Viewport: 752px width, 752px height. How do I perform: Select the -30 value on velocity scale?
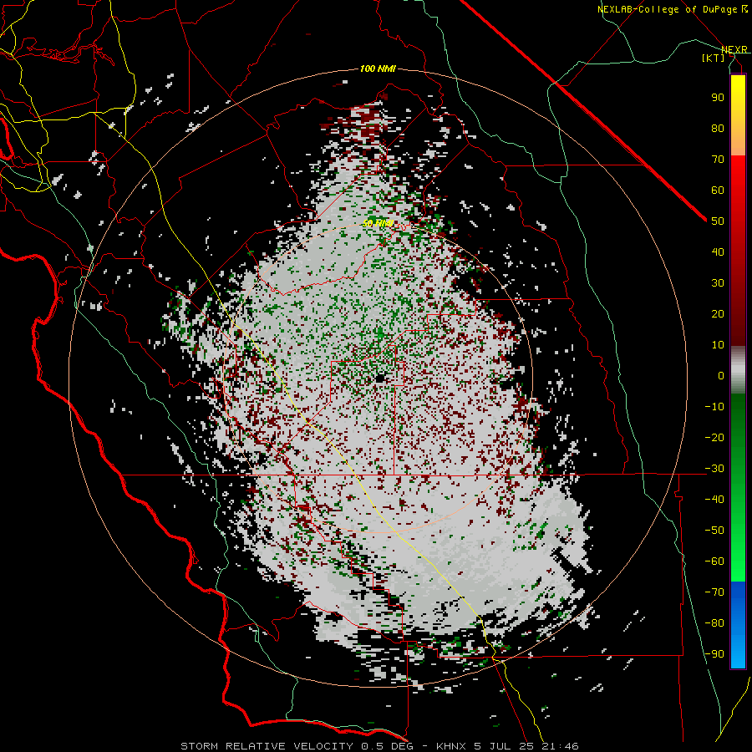[714, 469]
